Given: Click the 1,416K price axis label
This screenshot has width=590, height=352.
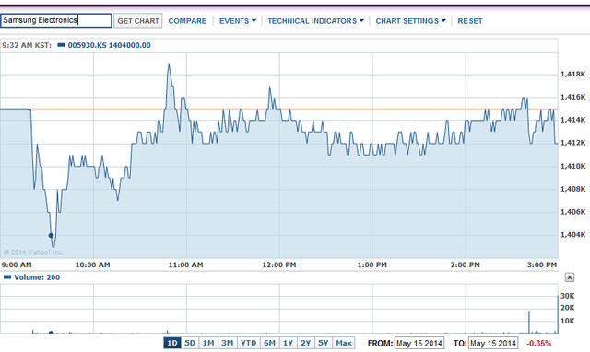Looking at the screenshot, I should [x=573, y=97].
